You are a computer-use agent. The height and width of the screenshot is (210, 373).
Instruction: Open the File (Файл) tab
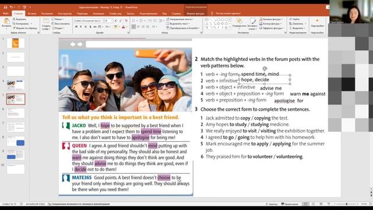[6, 13]
